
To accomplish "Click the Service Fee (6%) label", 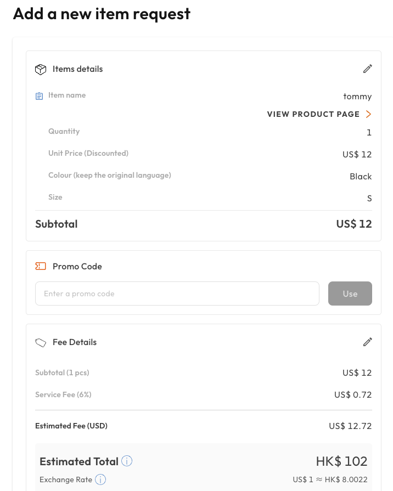I will pyautogui.click(x=63, y=394).
